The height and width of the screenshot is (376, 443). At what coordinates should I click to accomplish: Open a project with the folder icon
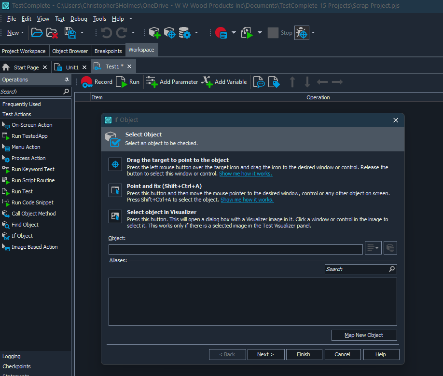click(37, 33)
